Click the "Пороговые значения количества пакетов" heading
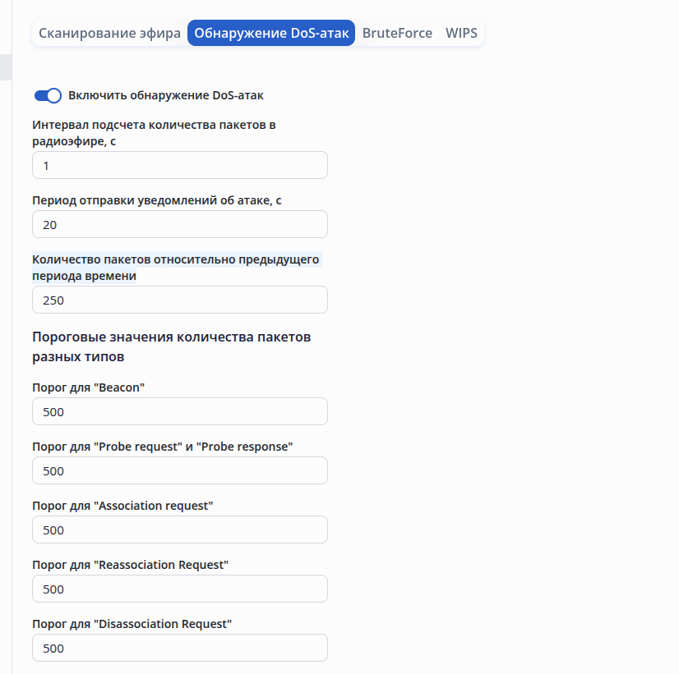The width and height of the screenshot is (679, 674). pyautogui.click(x=171, y=337)
